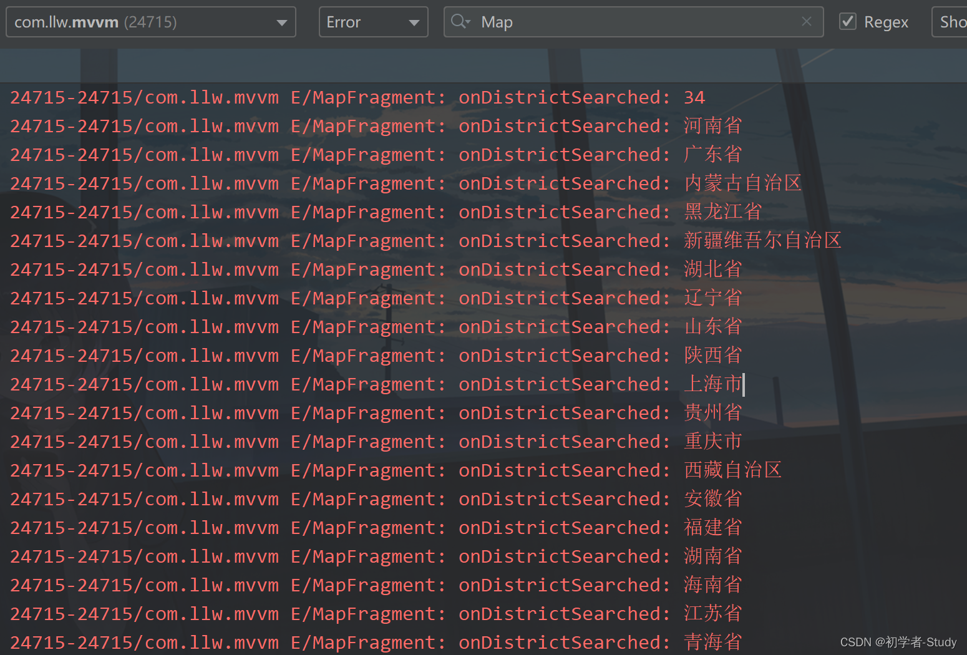The image size is (967, 655).
Task: Select the log line for 上海市
Action: click(x=376, y=384)
